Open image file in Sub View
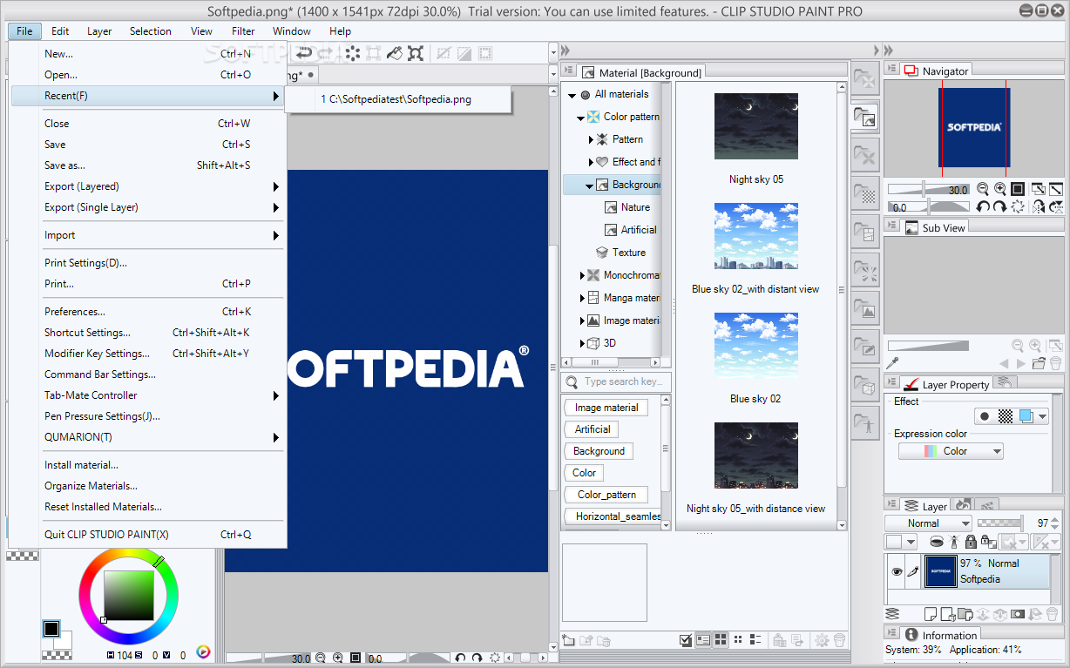The width and height of the screenshot is (1070, 668). [x=1039, y=364]
